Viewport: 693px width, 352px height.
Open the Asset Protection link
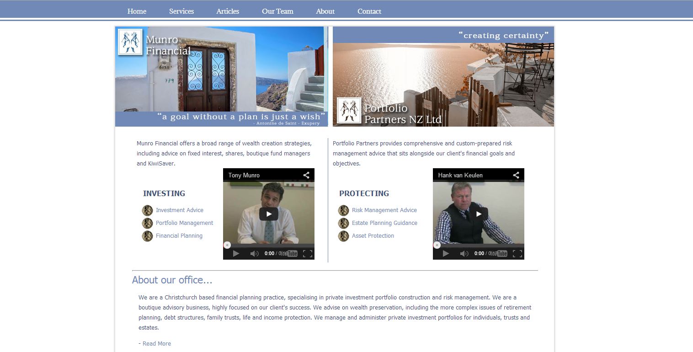coord(373,236)
